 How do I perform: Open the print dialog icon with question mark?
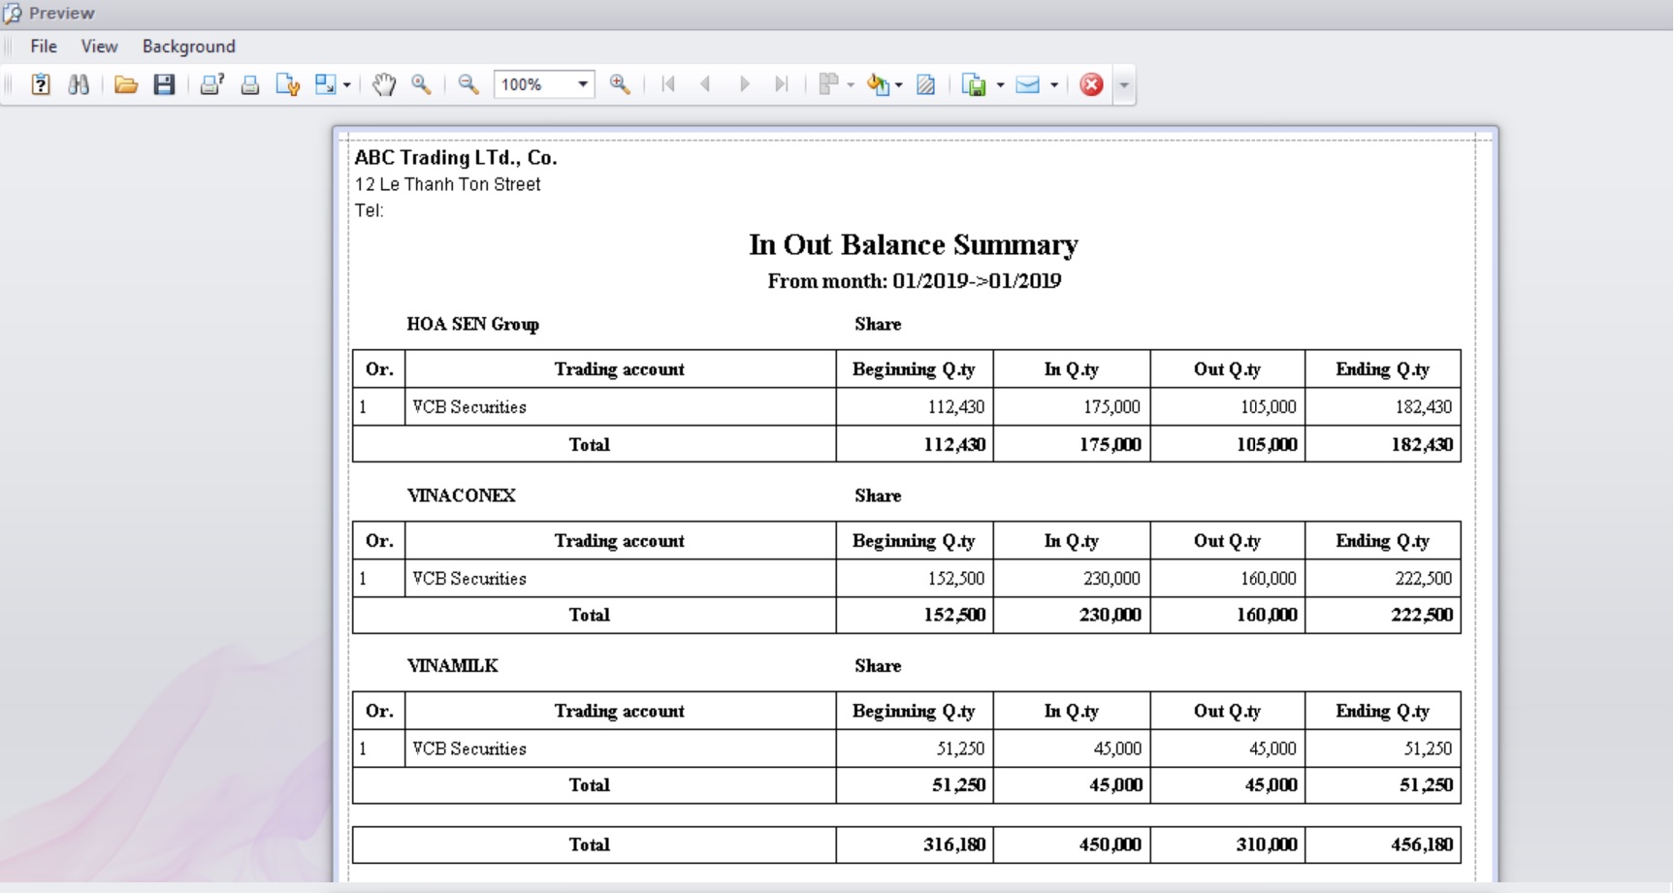click(x=211, y=84)
